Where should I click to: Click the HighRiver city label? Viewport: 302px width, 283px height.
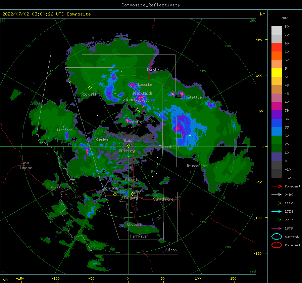(139, 236)
